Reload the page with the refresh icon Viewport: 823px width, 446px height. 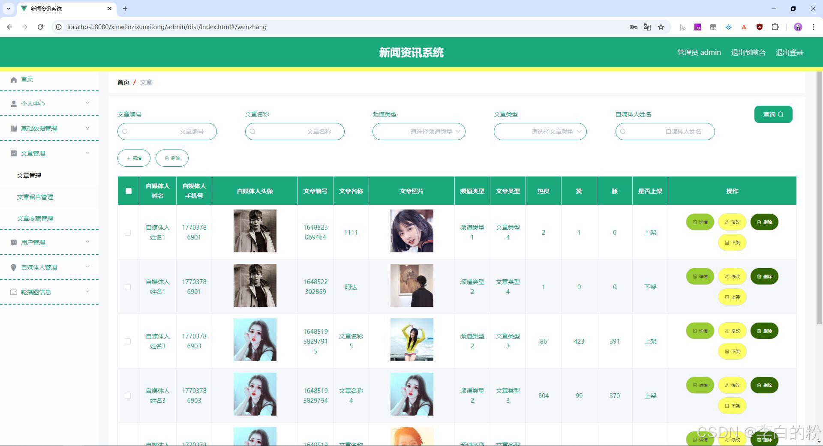click(x=40, y=27)
